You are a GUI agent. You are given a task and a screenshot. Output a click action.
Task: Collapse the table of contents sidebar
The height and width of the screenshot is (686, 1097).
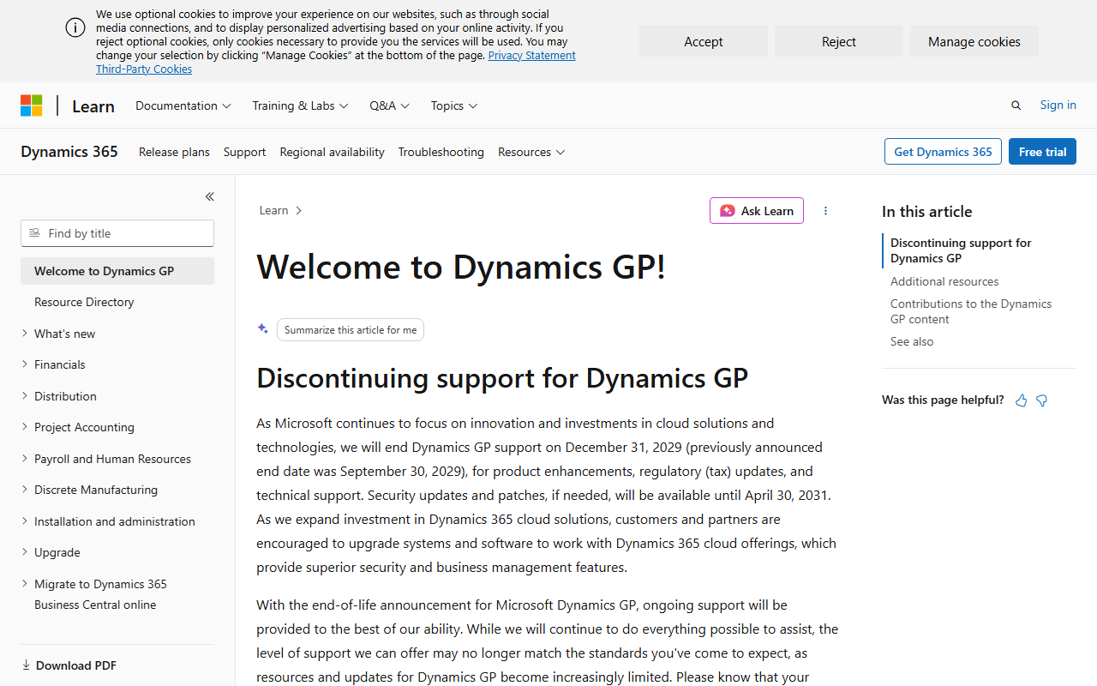[x=209, y=196]
